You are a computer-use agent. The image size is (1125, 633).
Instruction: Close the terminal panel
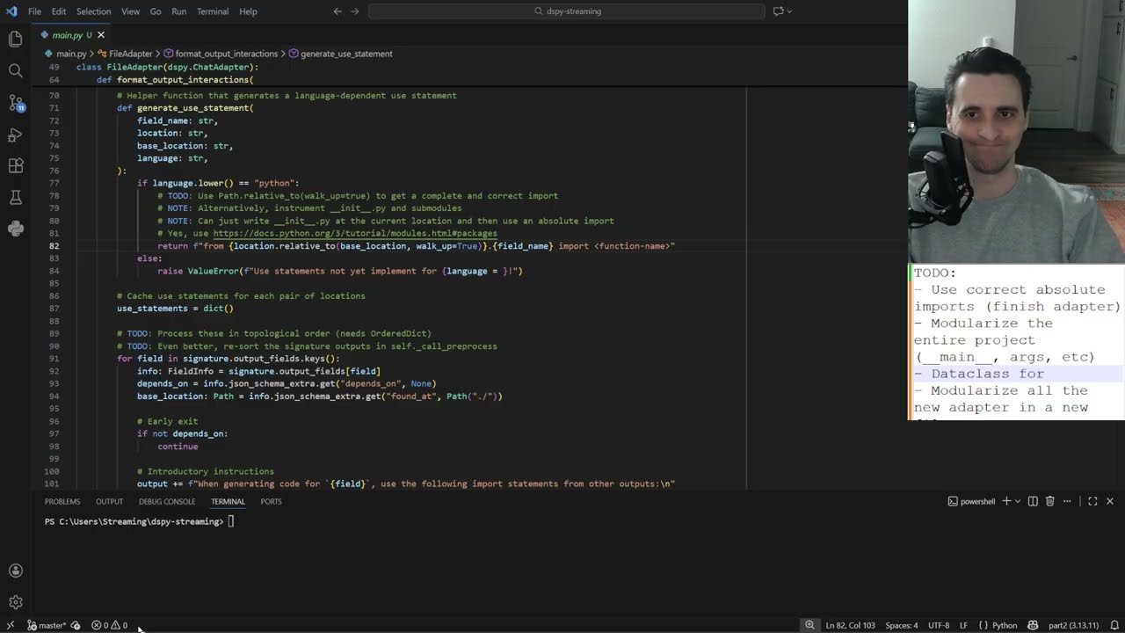click(x=1109, y=501)
